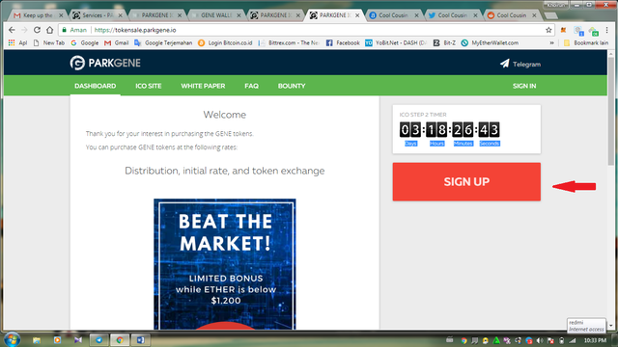Screen dimensions: 618x347
Task: Click the green cloud extension icon
Action: coord(594,31)
